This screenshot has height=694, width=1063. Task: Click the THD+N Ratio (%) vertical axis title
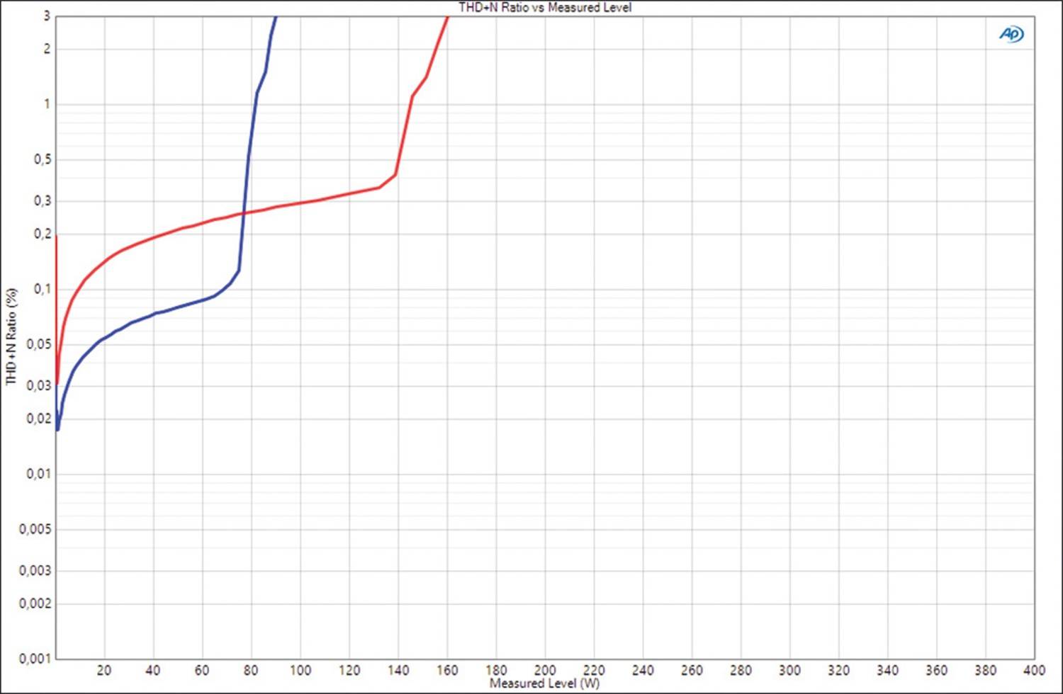pyautogui.click(x=11, y=336)
